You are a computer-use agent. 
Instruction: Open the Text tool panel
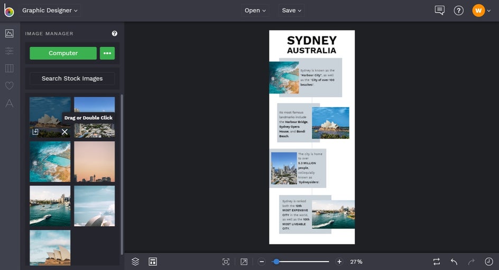pos(9,103)
